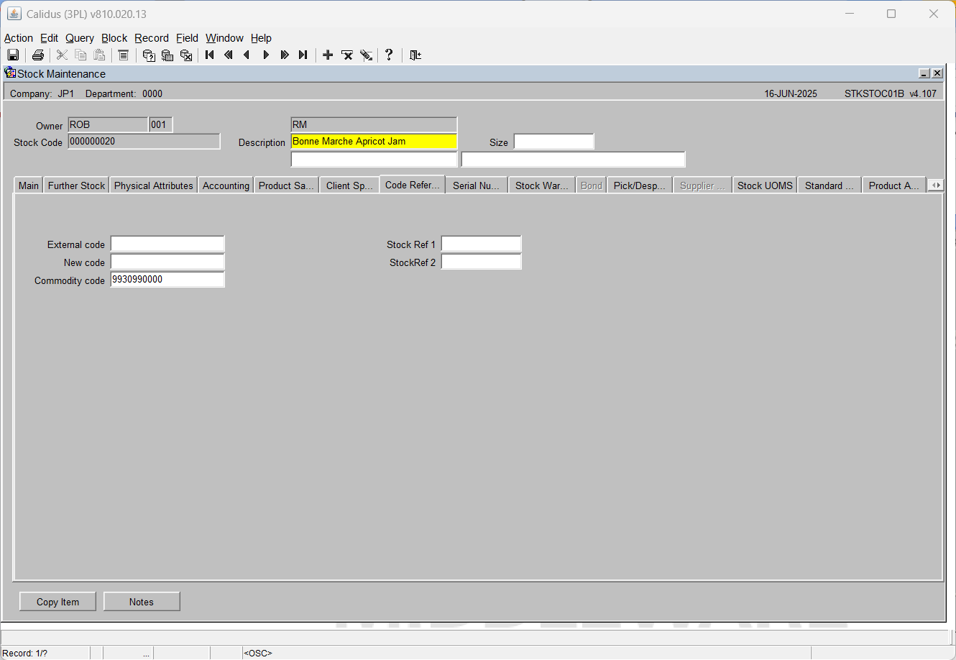
Task: Click the Cancel Query database icon
Action: 186,55
